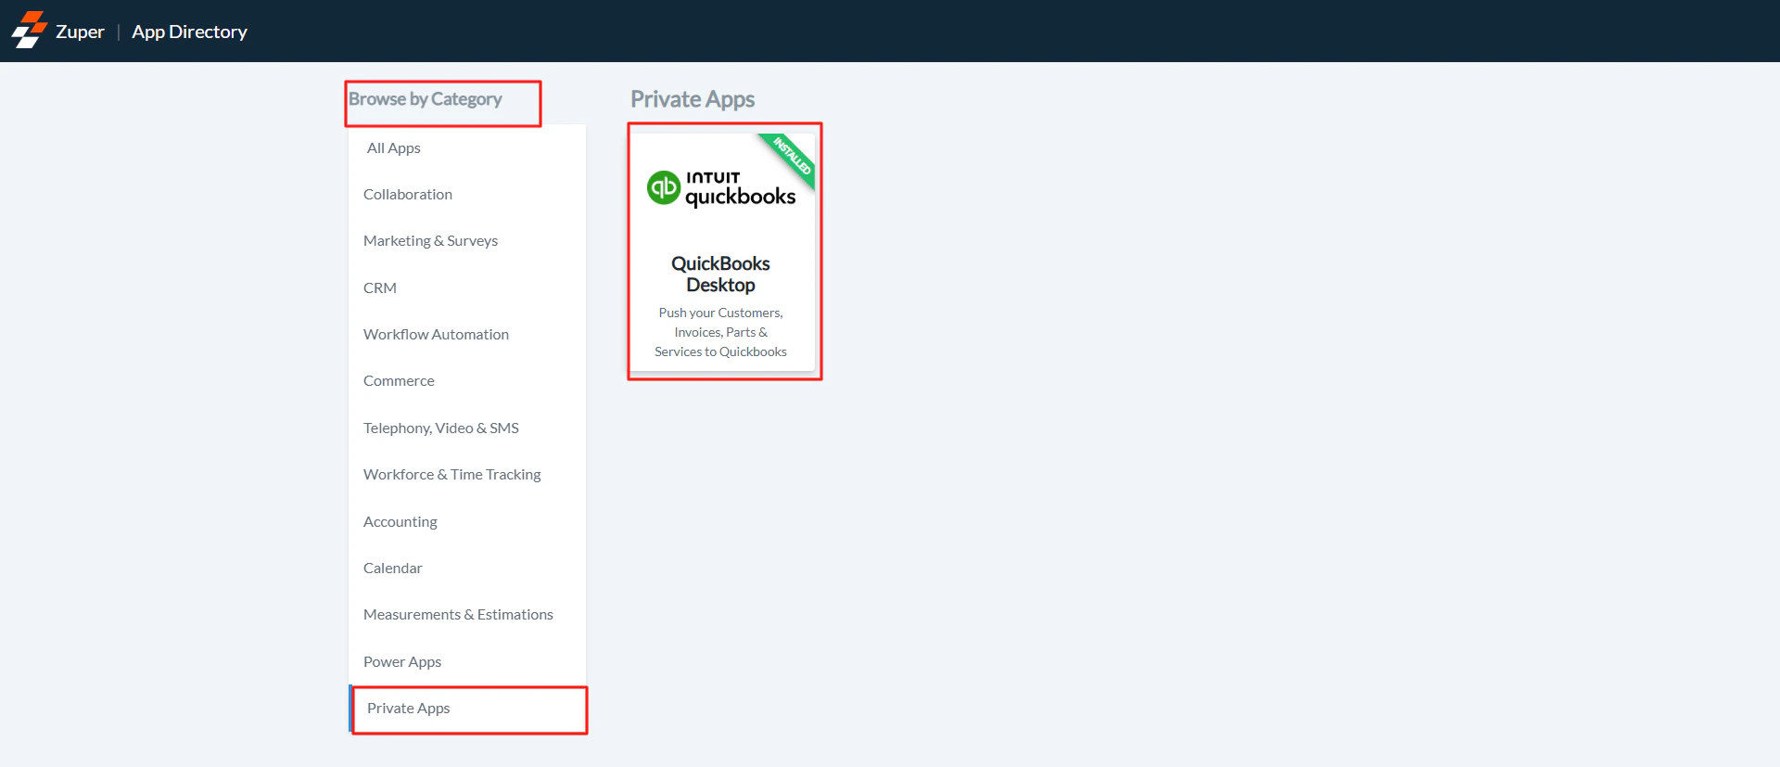Open the Power Apps category
The height and width of the screenshot is (767, 1780).
pyautogui.click(x=467, y=662)
